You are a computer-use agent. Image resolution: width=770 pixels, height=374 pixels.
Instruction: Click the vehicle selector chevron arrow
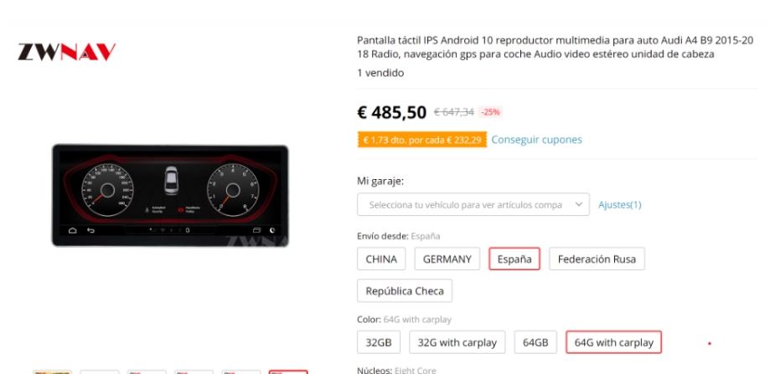pyautogui.click(x=579, y=204)
